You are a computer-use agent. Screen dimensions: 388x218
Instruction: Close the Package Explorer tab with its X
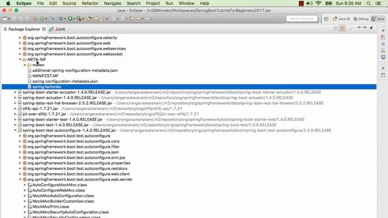pos(44,29)
